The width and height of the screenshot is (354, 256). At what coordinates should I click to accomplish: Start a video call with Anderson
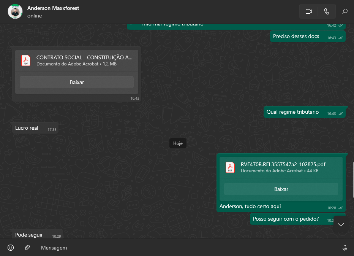coord(308,11)
